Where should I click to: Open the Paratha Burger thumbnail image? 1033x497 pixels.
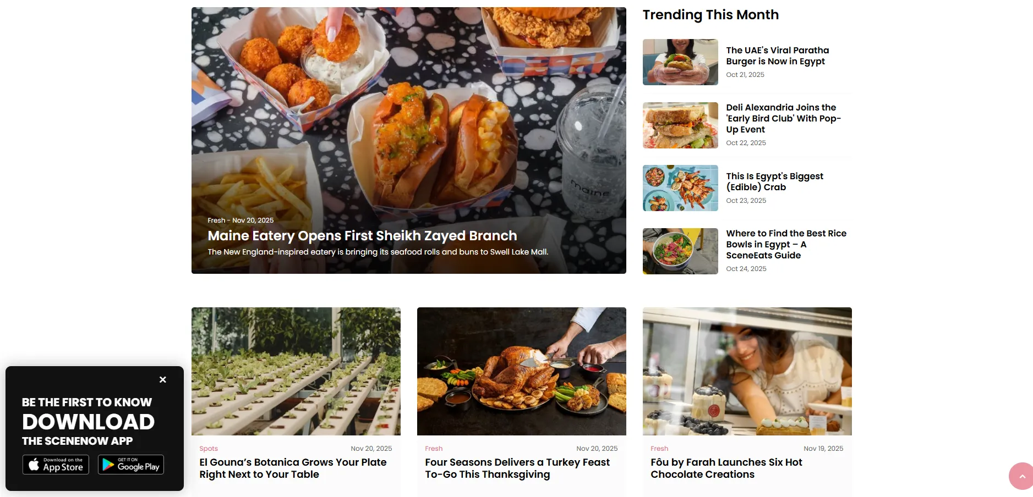pyautogui.click(x=680, y=62)
